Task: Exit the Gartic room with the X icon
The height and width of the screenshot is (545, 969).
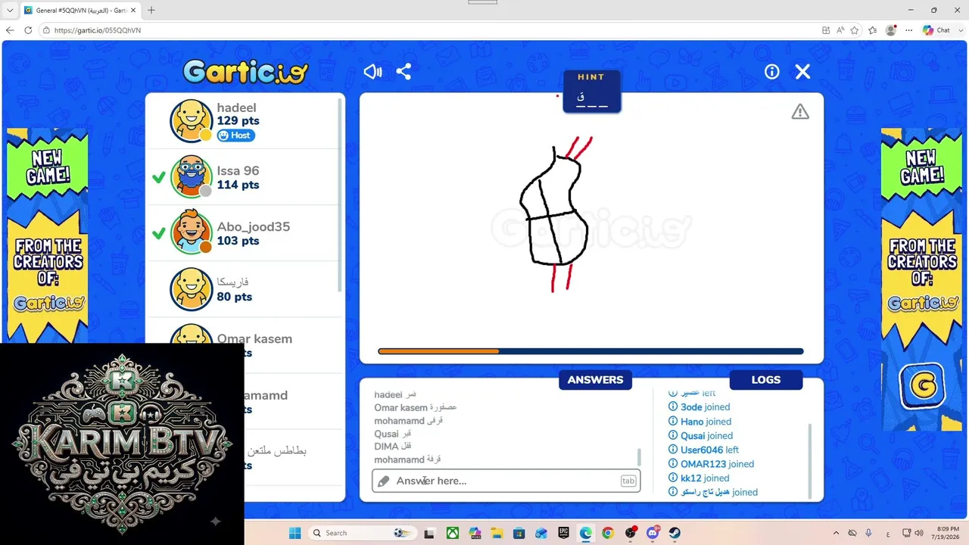Action: pyautogui.click(x=802, y=72)
